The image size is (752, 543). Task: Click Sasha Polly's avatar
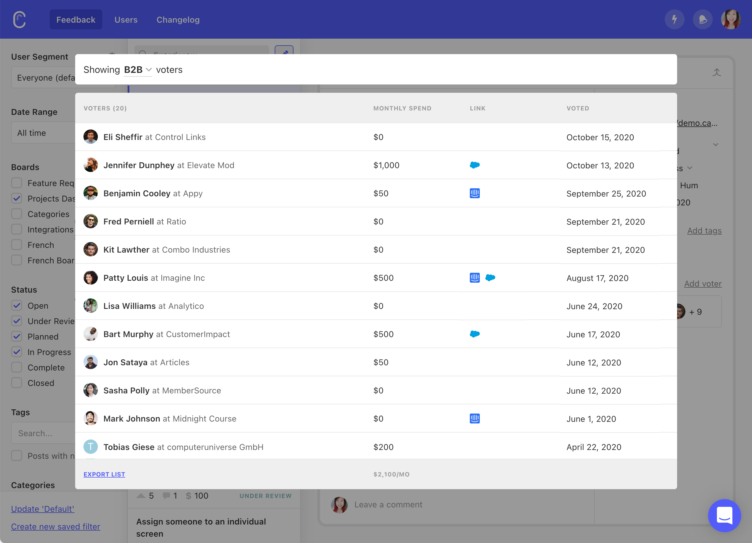coord(91,390)
